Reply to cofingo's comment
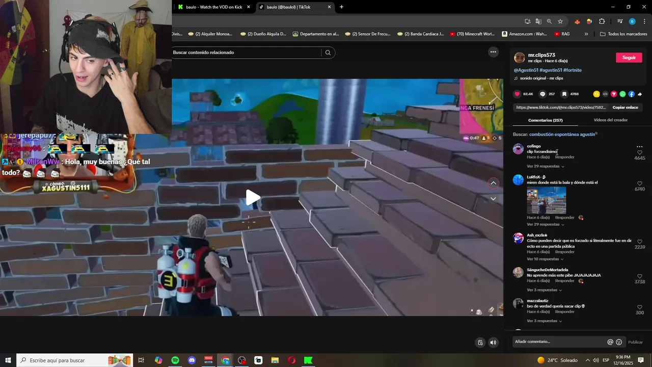652x367 pixels. [564, 157]
